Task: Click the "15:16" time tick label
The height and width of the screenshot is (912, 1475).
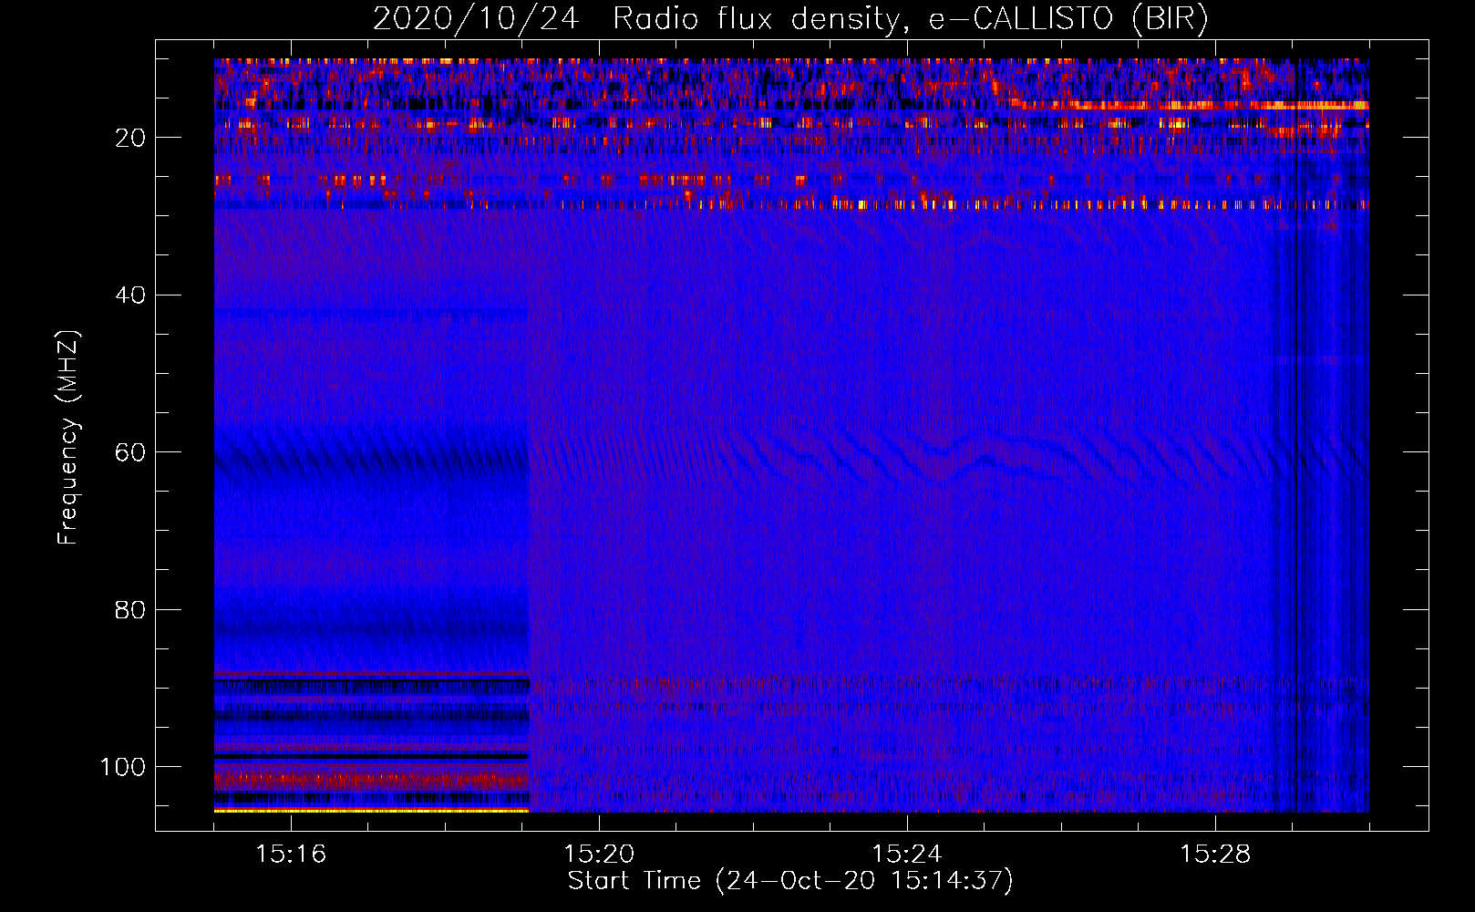Action: 291,854
